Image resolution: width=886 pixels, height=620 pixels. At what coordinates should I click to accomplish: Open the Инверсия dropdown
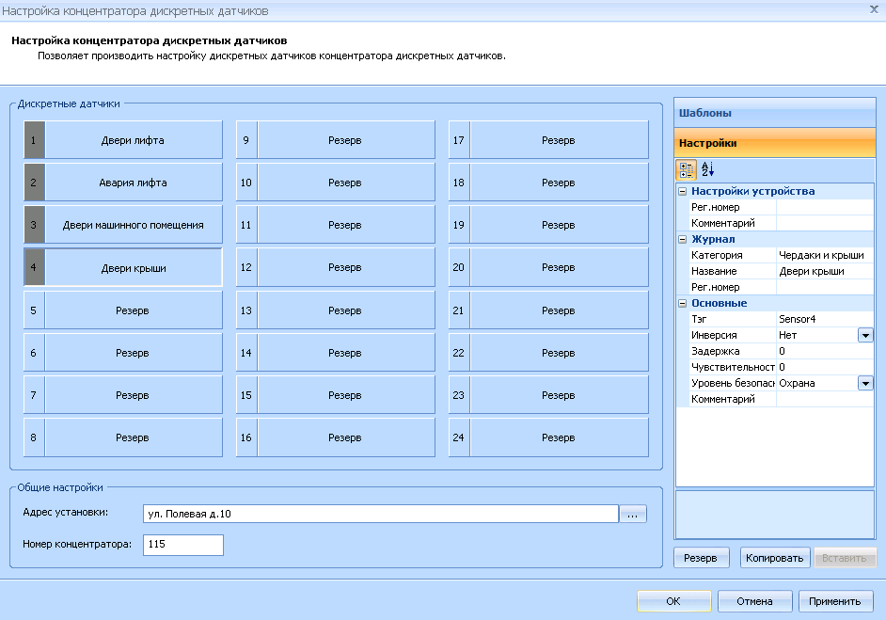(864, 335)
